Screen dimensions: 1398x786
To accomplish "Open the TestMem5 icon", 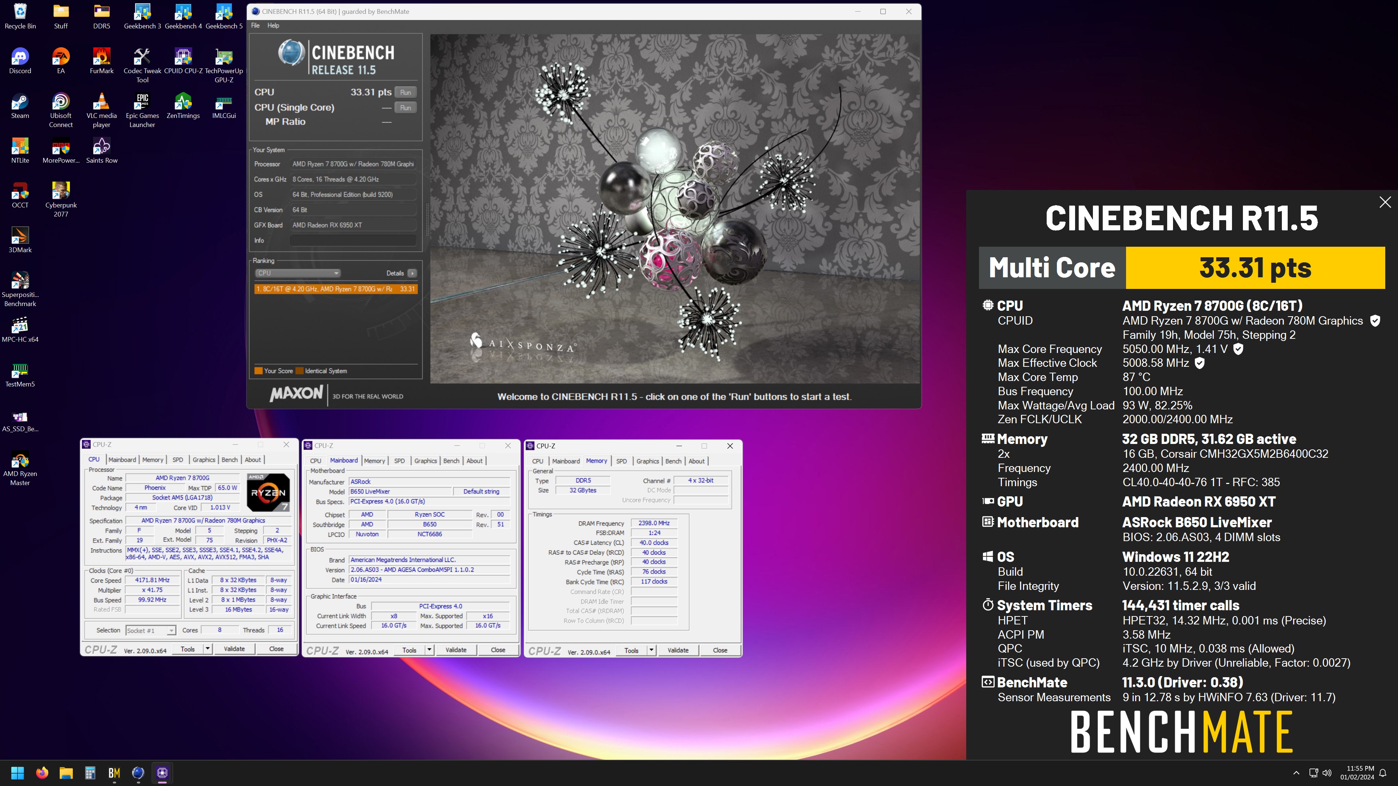I will (x=20, y=374).
